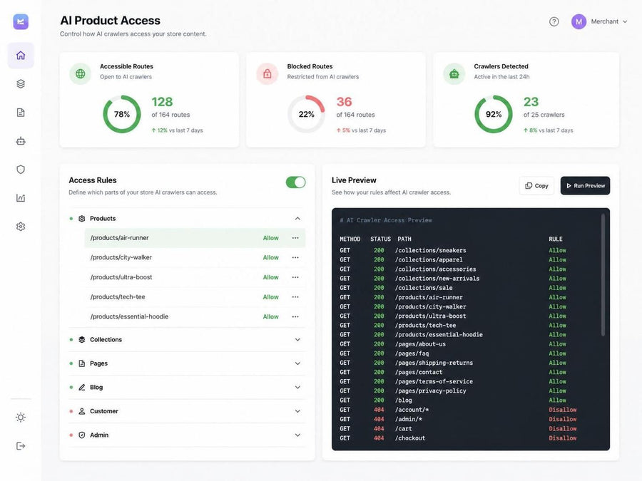Click the stacked layers sidebar icon

coord(21,84)
